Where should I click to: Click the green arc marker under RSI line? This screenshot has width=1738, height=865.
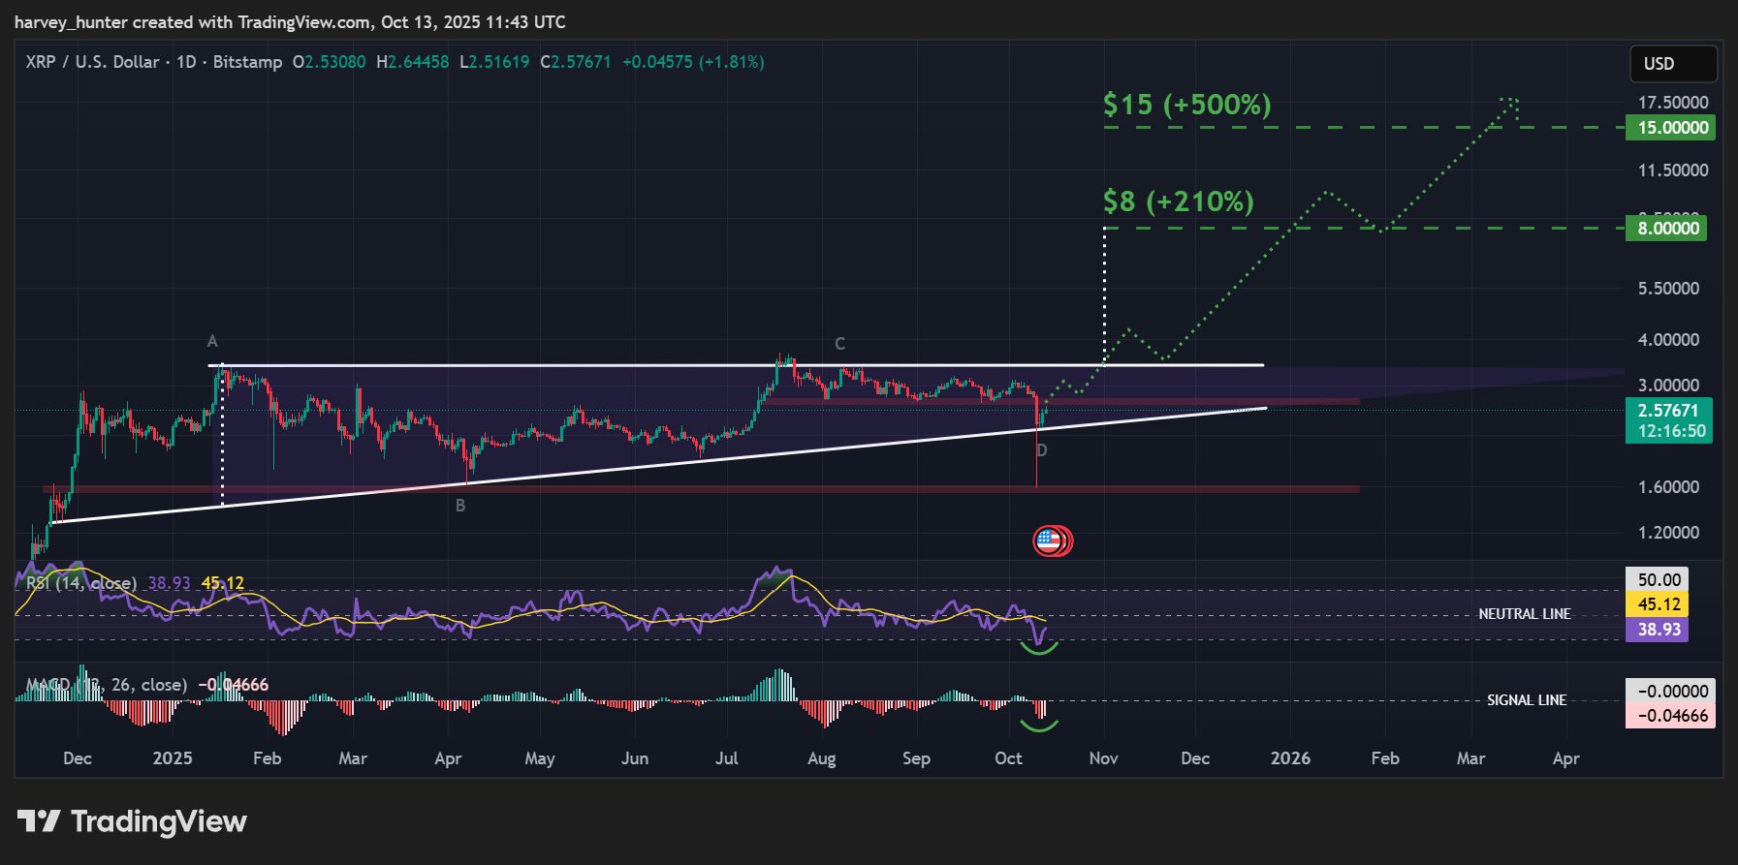[x=1039, y=649]
